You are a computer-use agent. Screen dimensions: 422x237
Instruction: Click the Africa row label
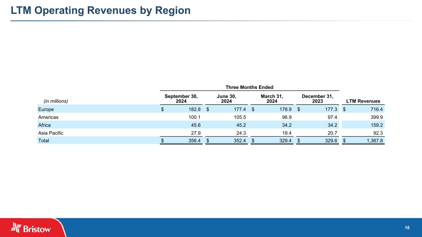(x=44, y=125)
